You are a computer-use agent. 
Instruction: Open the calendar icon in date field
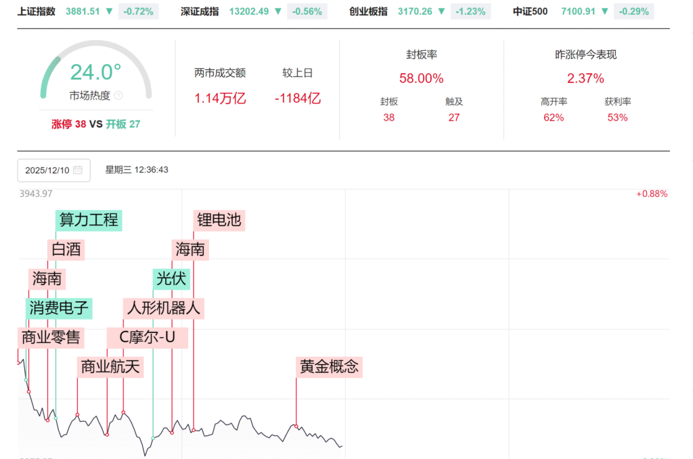point(78,170)
